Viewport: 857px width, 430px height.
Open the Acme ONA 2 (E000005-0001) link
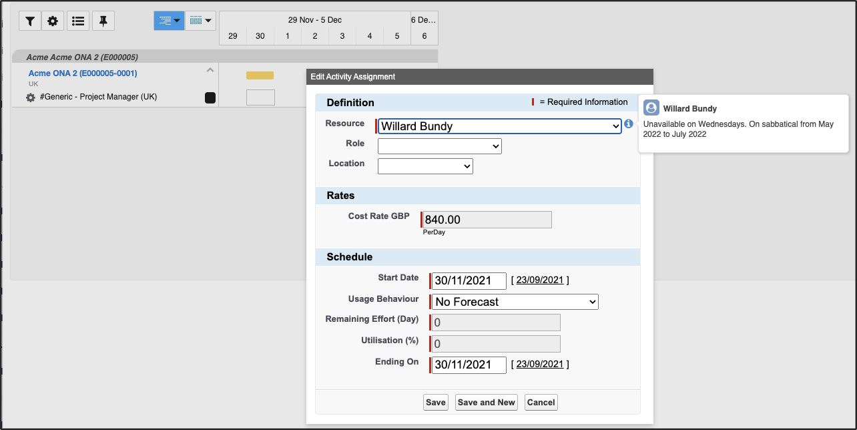(83, 73)
